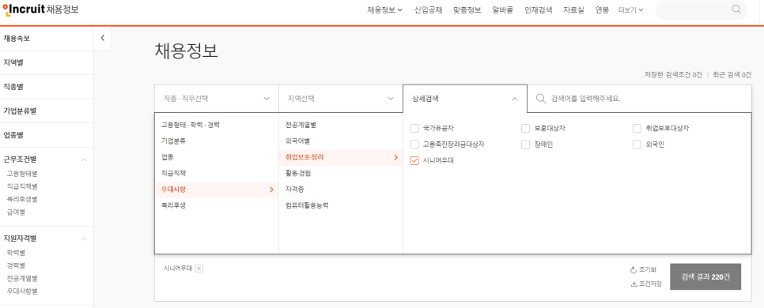
Task: Go to 맞춤정보 in top navigation
Action: pyautogui.click(x=467, y=9)
